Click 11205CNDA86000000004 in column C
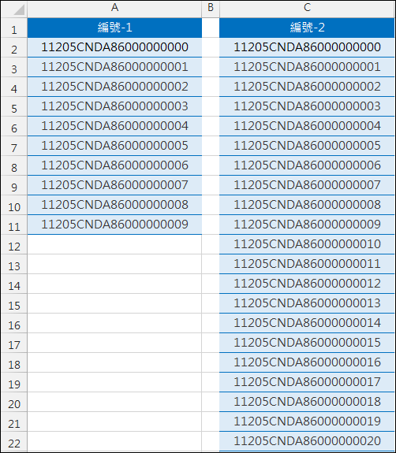 tap(307, 126)
